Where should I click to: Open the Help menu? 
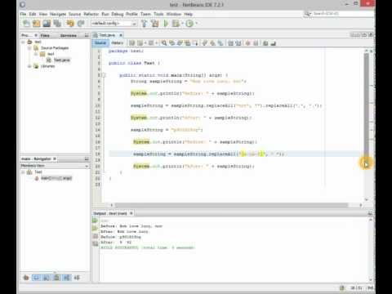click(188, 14)
